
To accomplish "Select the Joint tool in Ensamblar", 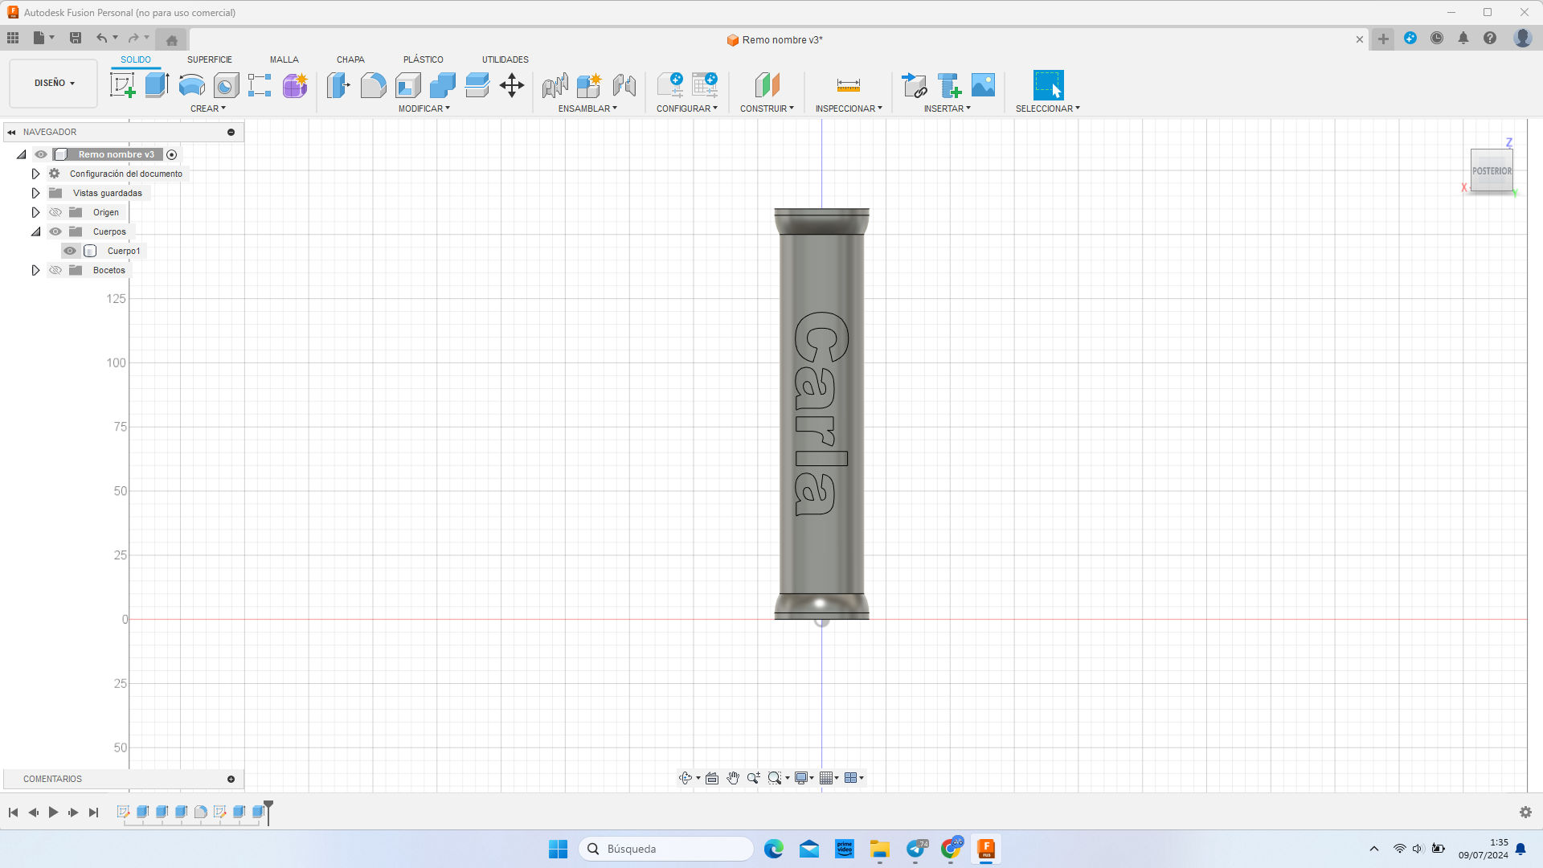I will (x=555, y=85).
